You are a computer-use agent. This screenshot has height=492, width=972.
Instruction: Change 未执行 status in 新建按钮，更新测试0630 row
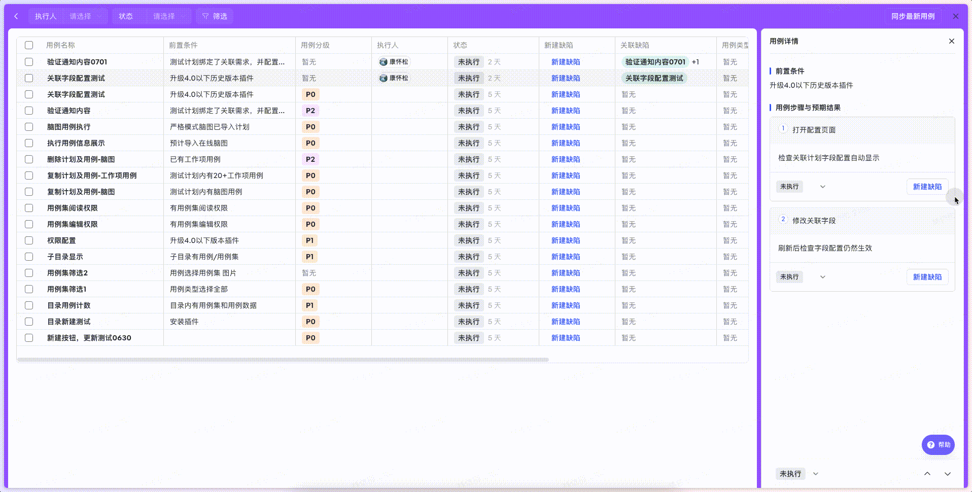tap(469, 338)
